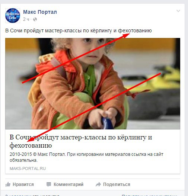Open the Макс Портал page name

(x=40, y=12)
